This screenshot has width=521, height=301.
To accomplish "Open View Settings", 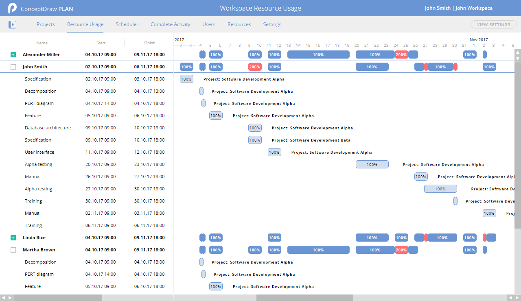I will (493, 24).
